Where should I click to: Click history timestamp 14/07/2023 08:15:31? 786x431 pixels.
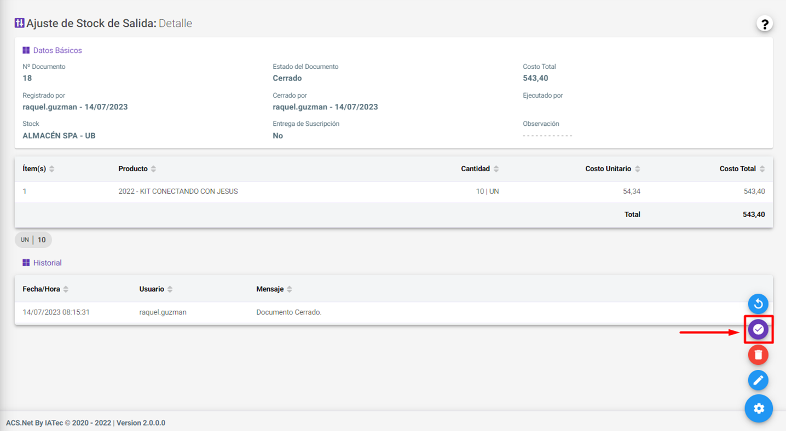(56, 312)
